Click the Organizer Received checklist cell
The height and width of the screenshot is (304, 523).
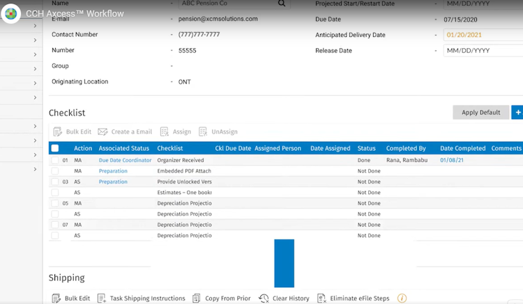181,160
